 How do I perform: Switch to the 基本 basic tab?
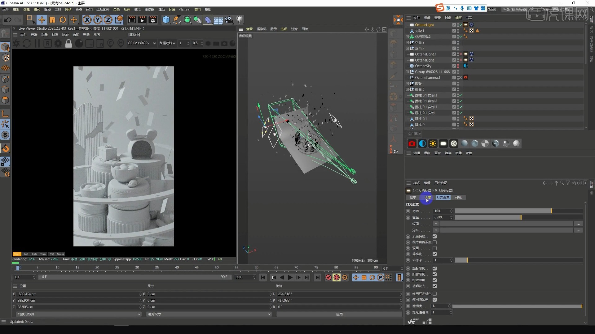point(413,197)
